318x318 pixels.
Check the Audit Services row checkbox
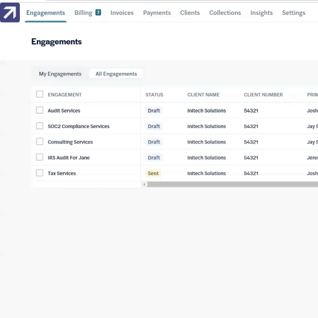(40, 110)
